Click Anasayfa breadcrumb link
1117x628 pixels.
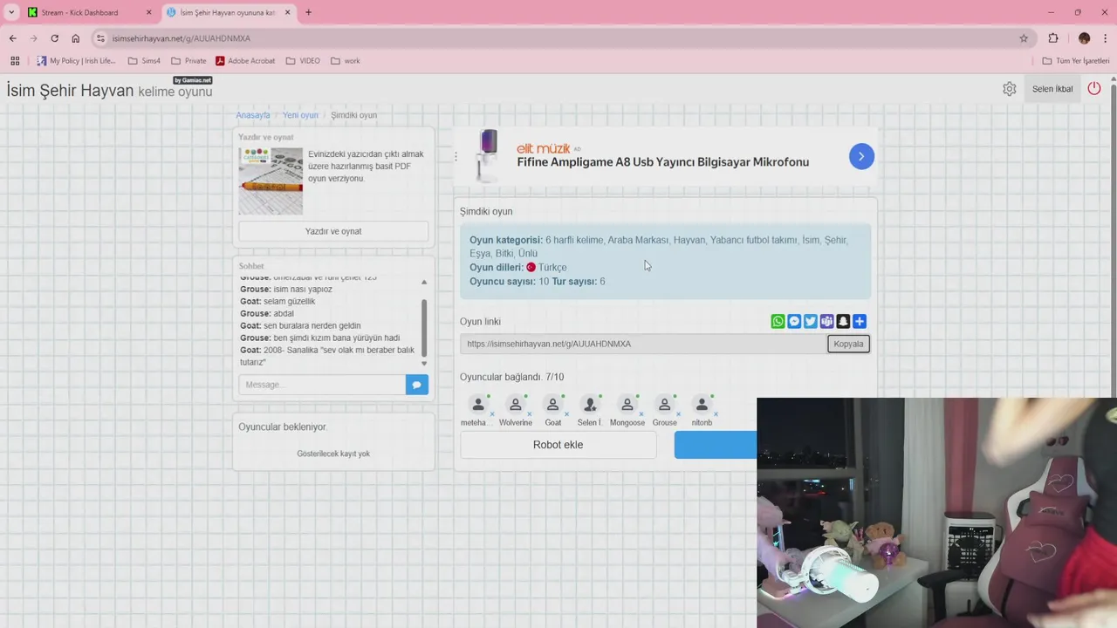[253, 115]
